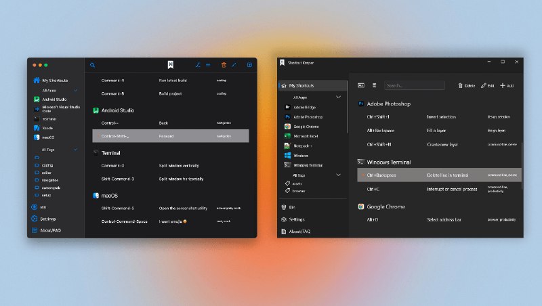Viewport: 542px width, 306px height.
Task: Click the Add button in Windows window
Action: [507, 86]
